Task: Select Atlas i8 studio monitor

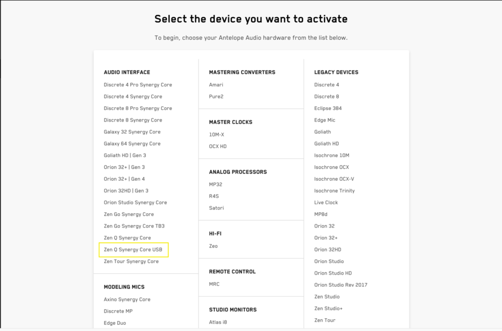Action: [x=218, y=322]
